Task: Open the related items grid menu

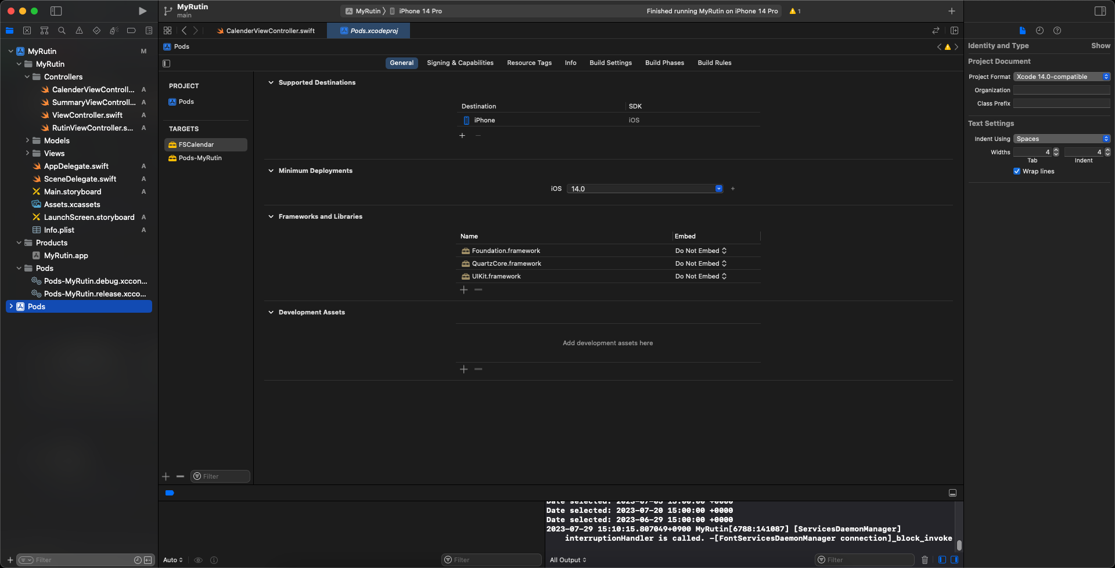Action: point(167,31)
